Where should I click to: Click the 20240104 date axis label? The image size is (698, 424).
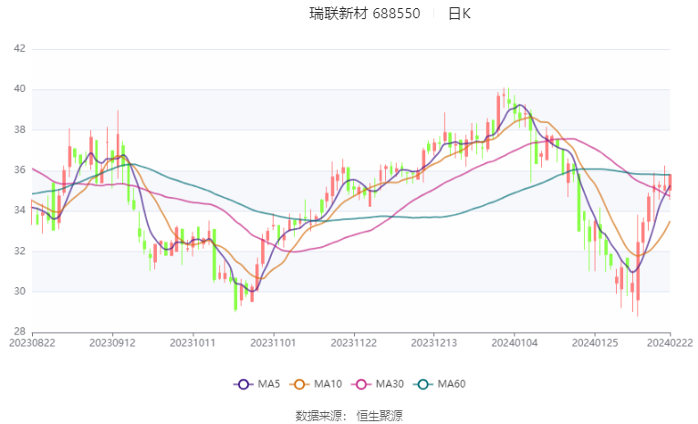pos(515,343)
